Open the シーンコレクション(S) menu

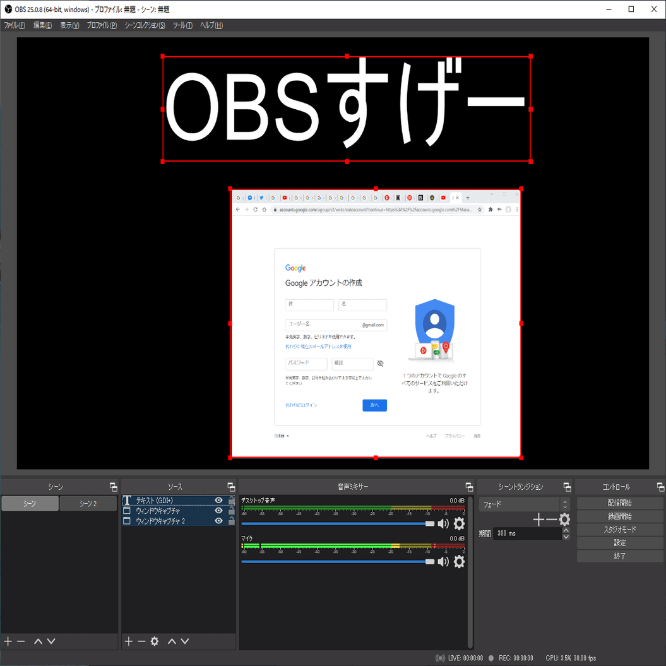click(145, 25)
